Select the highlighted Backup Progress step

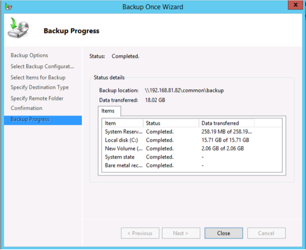point(30,119)
